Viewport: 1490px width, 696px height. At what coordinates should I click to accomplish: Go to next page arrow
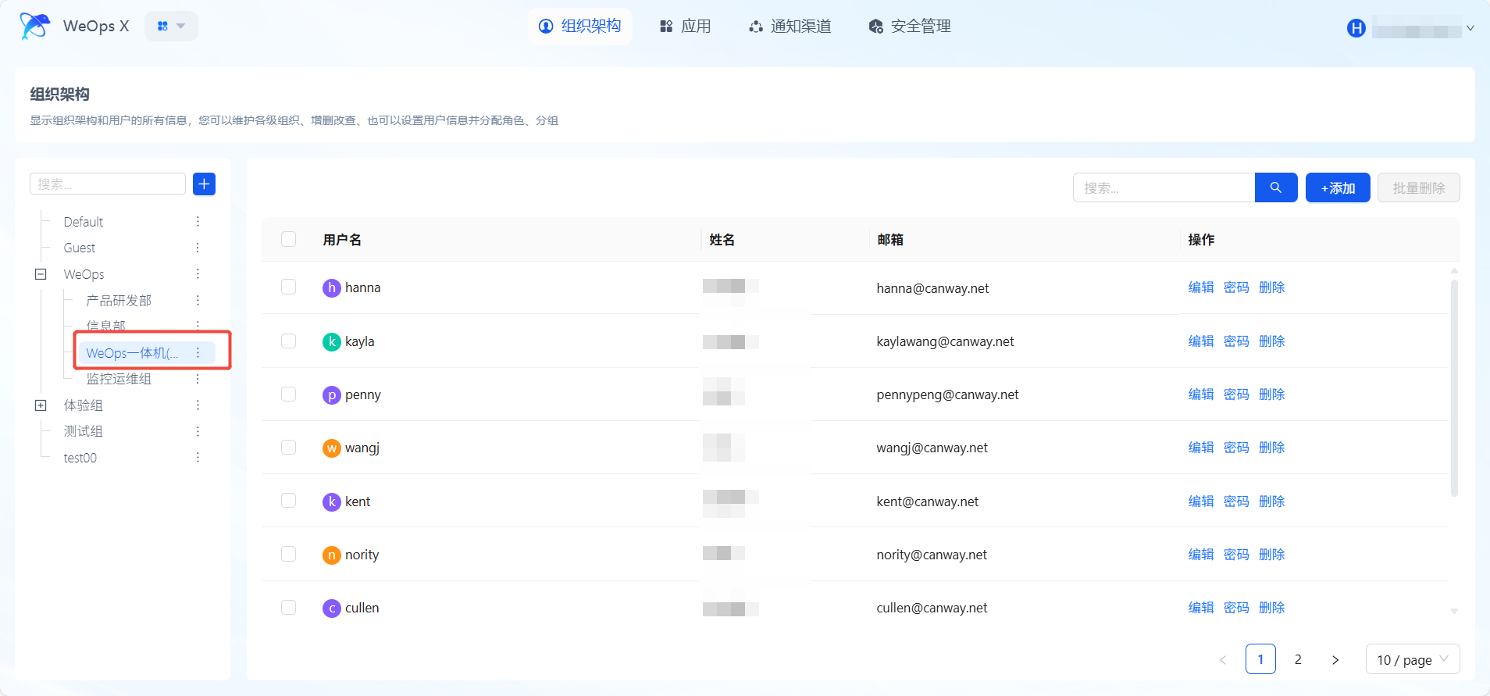coord(1335,659)
